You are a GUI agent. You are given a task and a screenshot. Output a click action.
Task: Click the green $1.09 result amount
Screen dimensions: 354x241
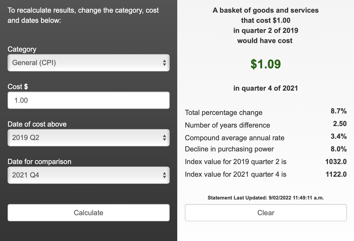[x=266, y=64]
